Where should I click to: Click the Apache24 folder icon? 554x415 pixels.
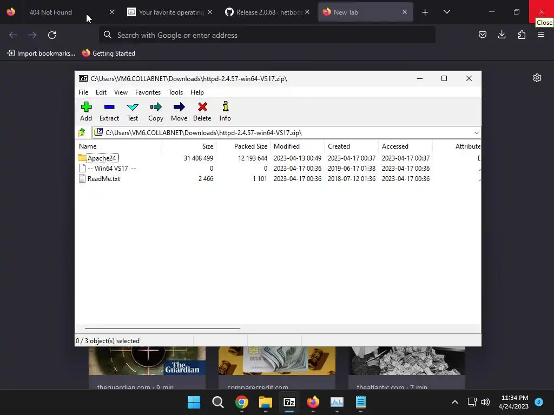[x=82, y=158]
